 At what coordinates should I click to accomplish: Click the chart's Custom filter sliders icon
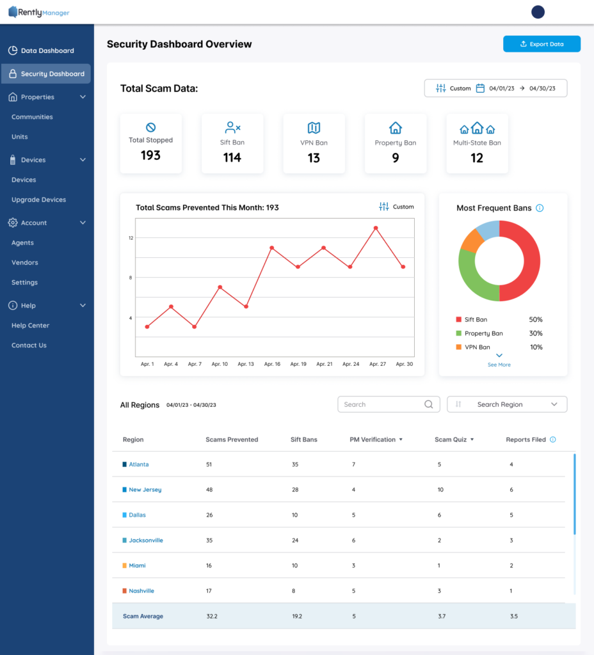[x=384, y=207]
